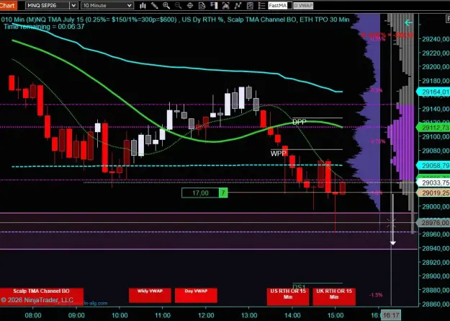Click the 29058,79 cyan price marker
The image size is (450, 321).
pos(433,166)
